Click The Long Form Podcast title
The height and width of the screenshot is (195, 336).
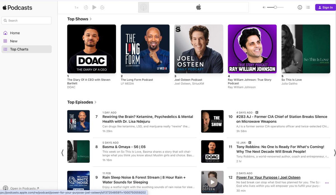pyautogui.click(x=137, y=80)
